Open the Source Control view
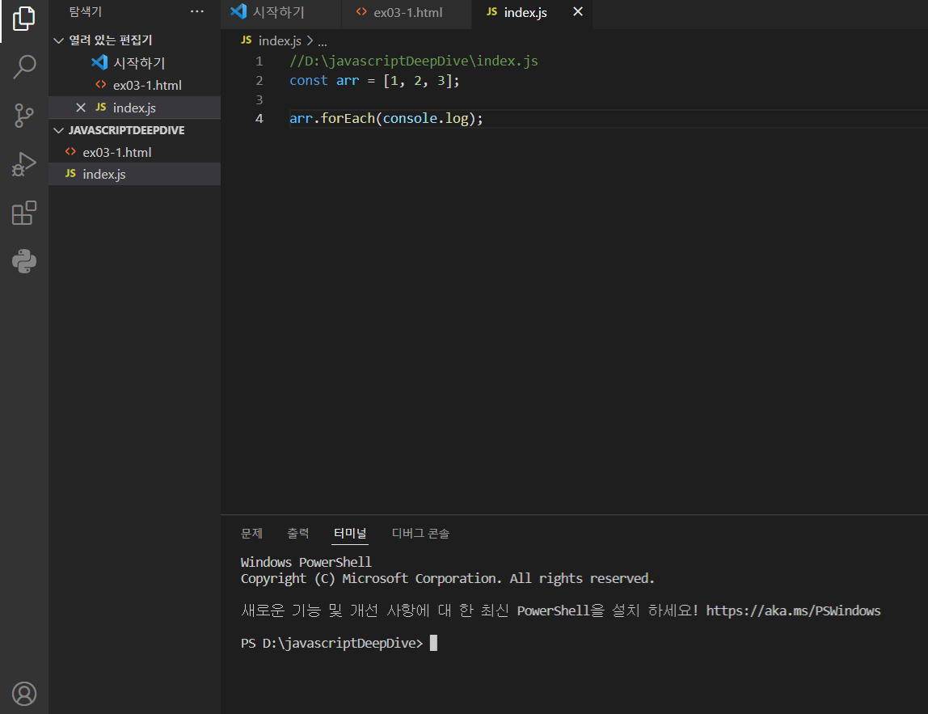This screenshot has height=714, width=928. [23, 116]
